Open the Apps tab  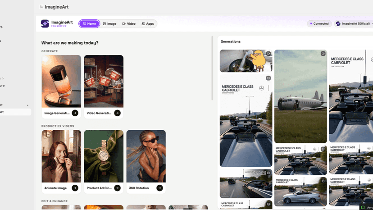[x=148, y=23]
